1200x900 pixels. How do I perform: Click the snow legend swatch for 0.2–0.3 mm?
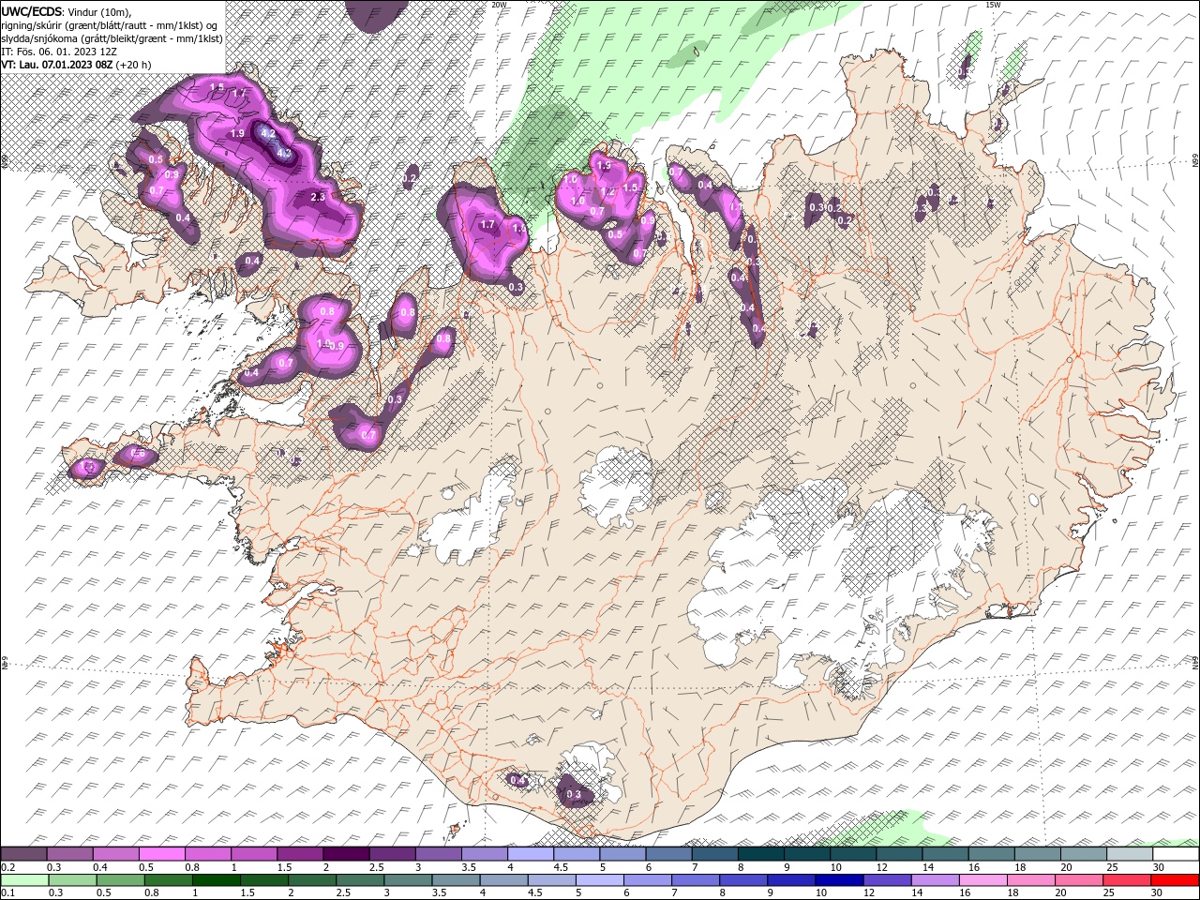(23, 854)
